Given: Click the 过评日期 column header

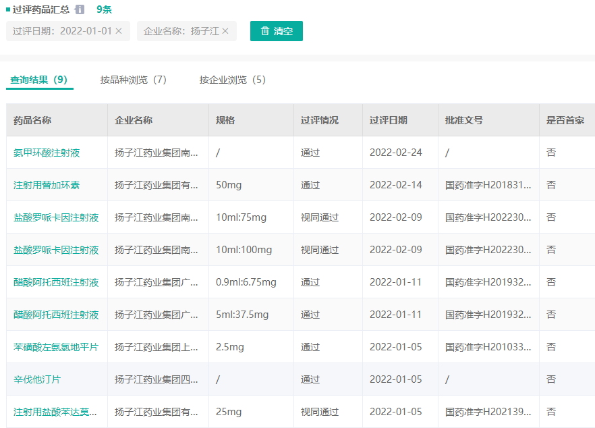Looking at the screenshot, I should tap(389, 120).
